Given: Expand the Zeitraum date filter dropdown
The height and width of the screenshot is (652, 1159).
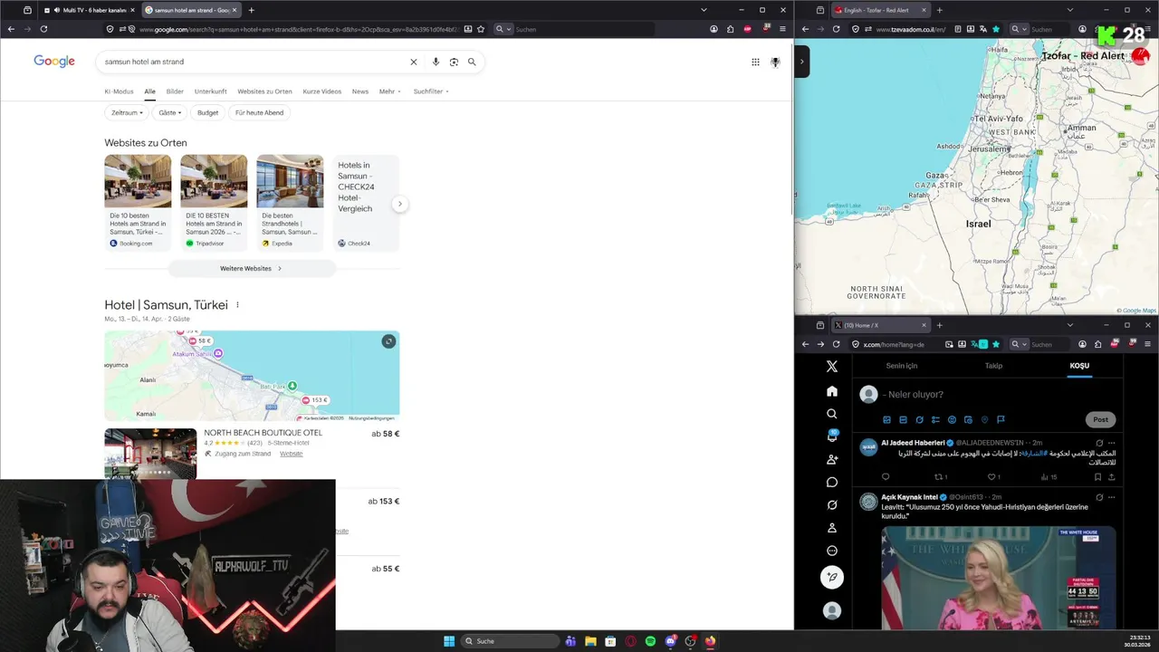Looking at the screenshot, I should point(127,113).
